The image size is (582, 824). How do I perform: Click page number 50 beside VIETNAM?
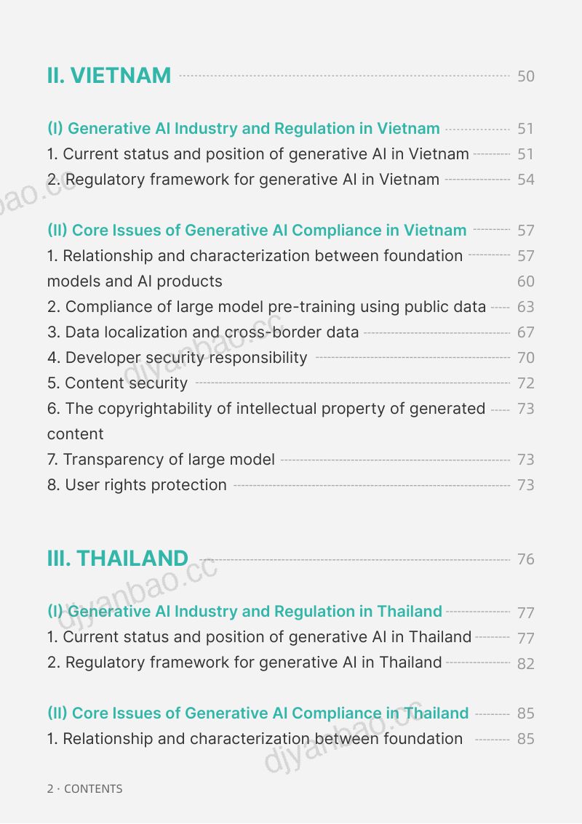526,76
